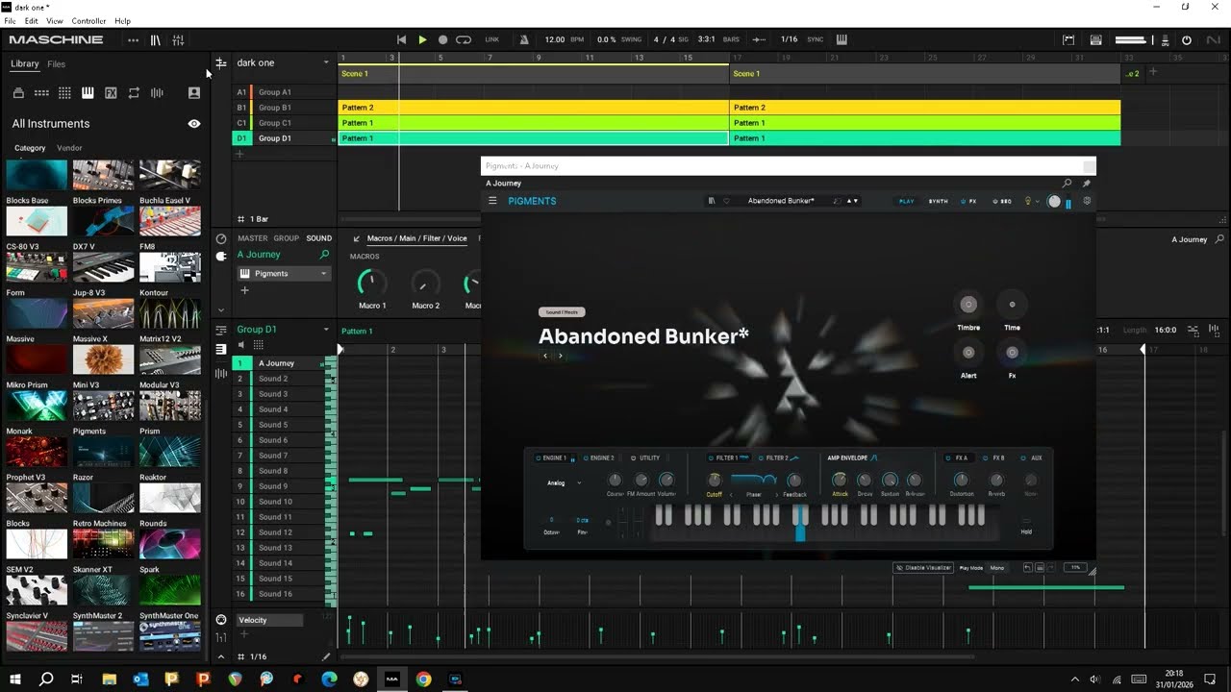Screen dimensions: 1231x692
Task: Switch Pigments to SYNTH view
Action: point(938,201)
